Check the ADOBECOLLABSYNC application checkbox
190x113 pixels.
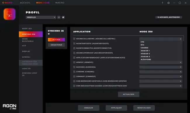(74, 39)
